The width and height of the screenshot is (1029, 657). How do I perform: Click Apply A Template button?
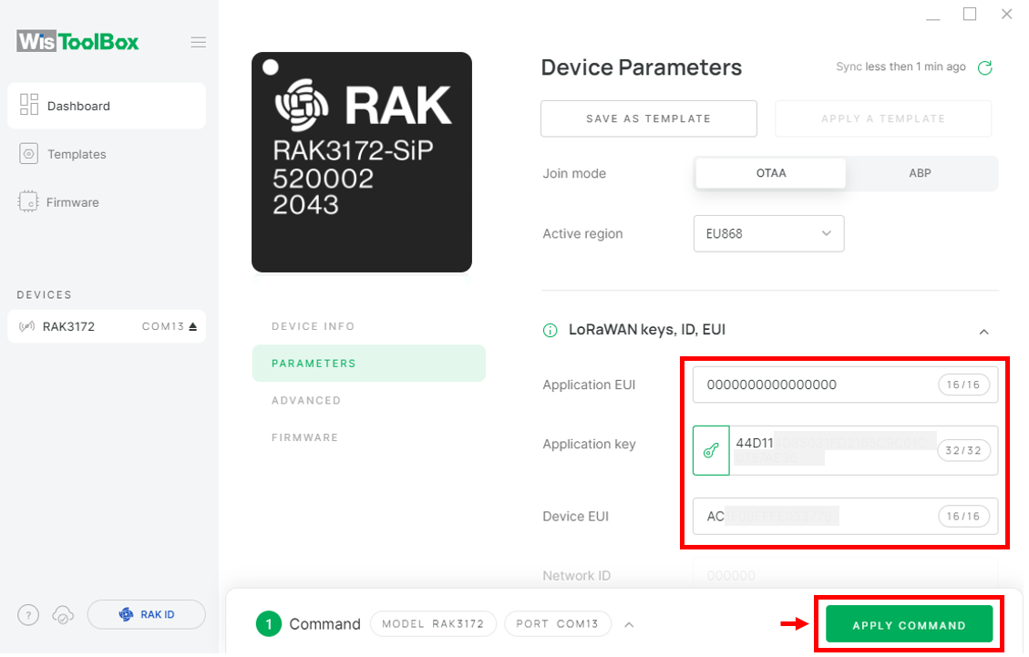tap(883, 118)
